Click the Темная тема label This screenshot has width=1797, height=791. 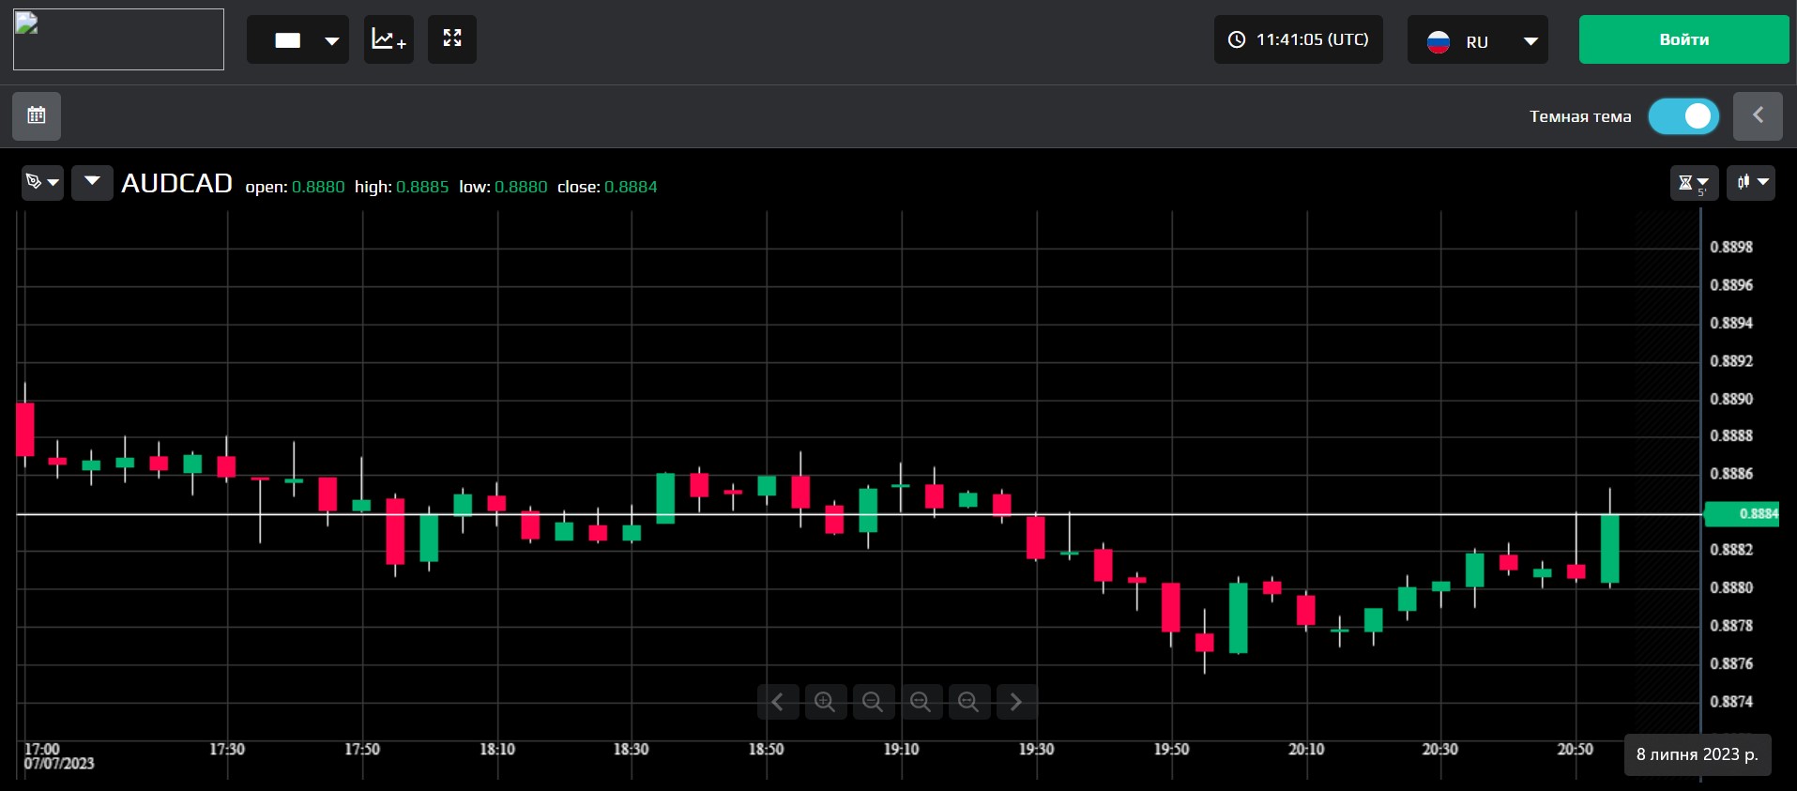(x=1580, y=116)
